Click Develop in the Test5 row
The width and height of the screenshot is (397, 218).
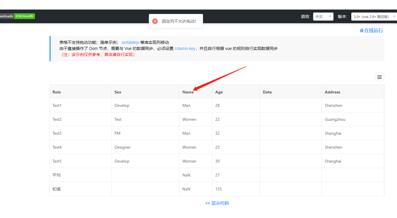pyautogui.click(x=145, y=161)
